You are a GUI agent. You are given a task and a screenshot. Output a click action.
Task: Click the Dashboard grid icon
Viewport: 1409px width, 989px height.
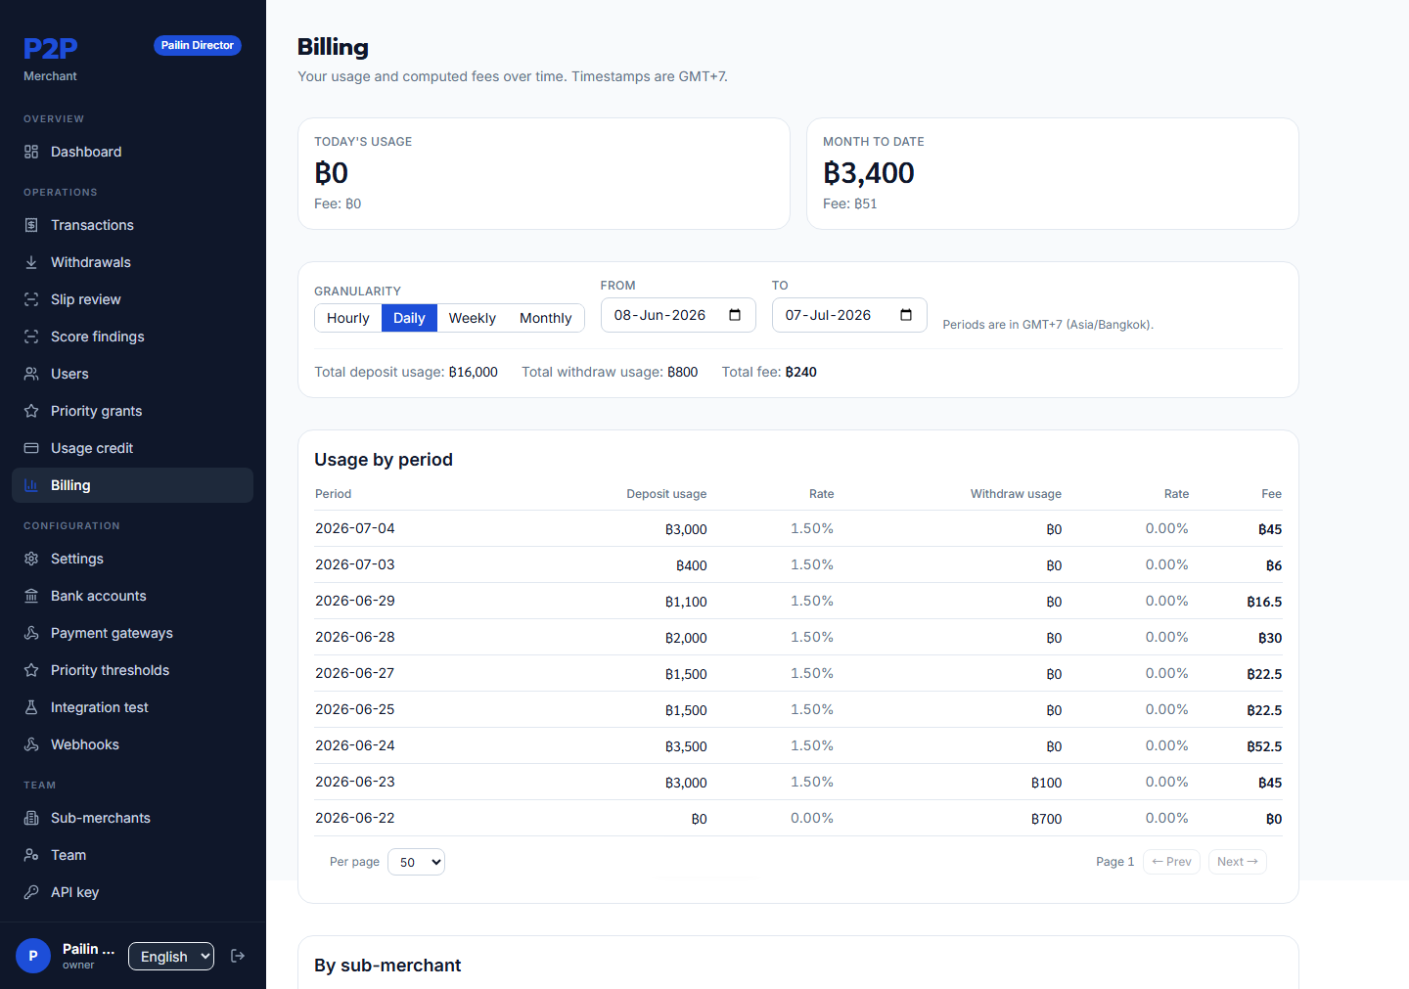(31, 152)
